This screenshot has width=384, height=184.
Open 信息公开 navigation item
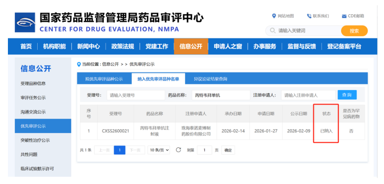point(191,46)
